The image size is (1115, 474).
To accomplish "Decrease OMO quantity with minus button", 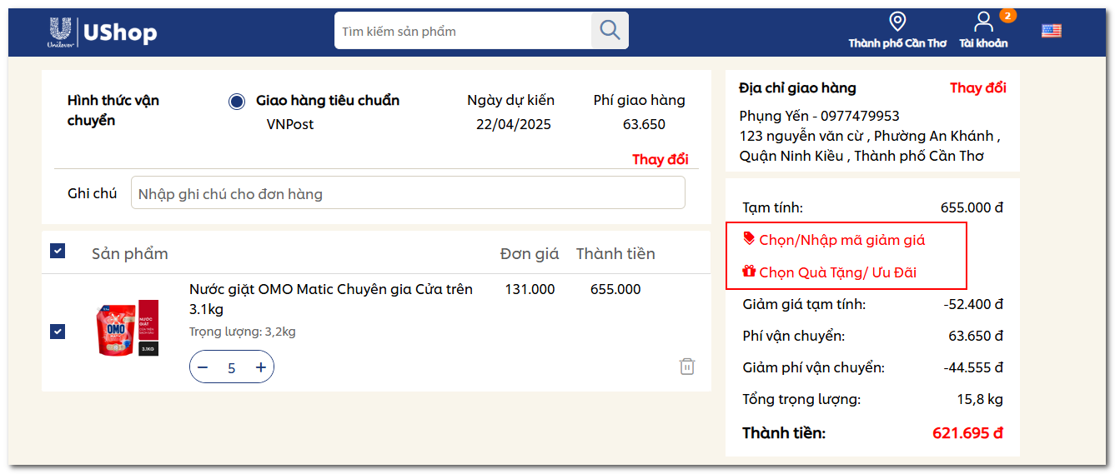I will [x=203, y=367].
